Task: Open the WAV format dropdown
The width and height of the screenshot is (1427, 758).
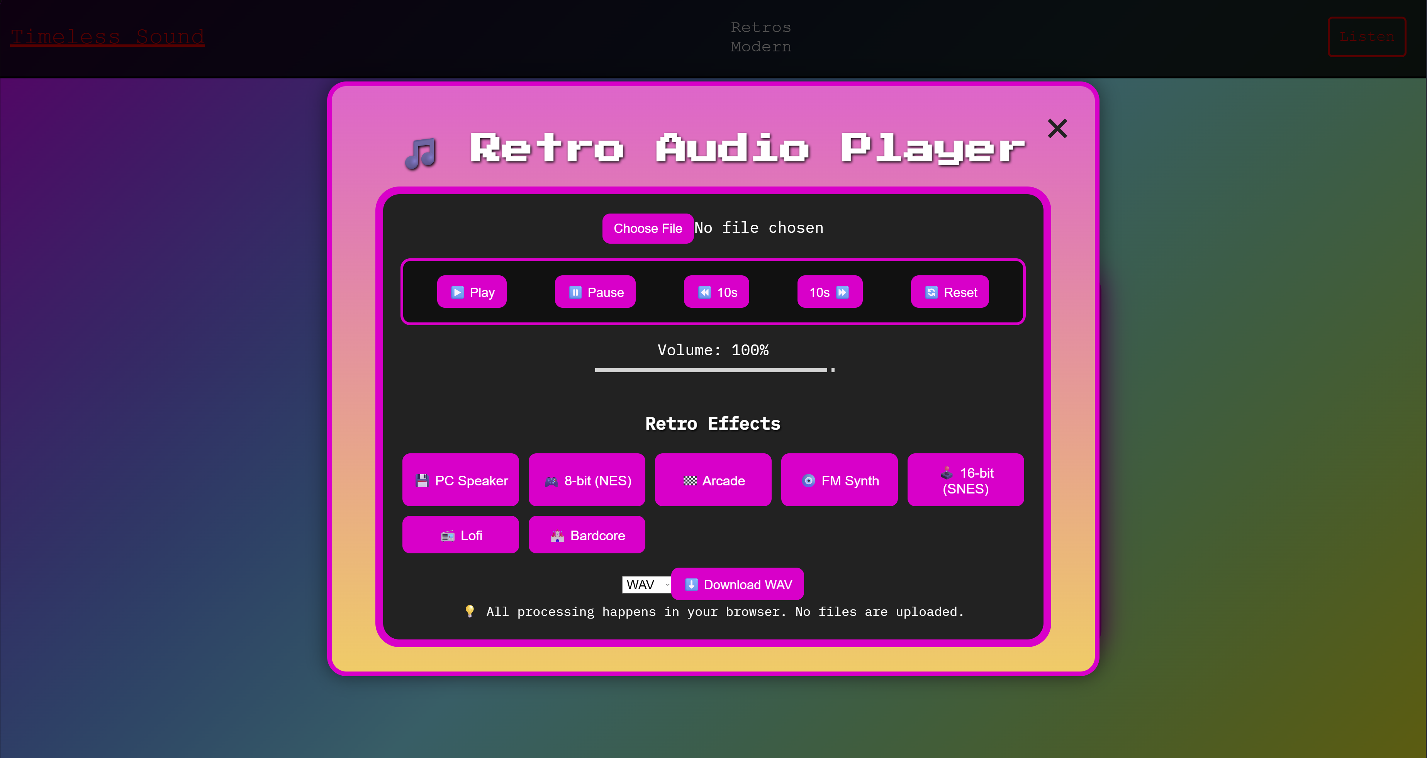Action: pyautogui.click(x=646, y=585)
